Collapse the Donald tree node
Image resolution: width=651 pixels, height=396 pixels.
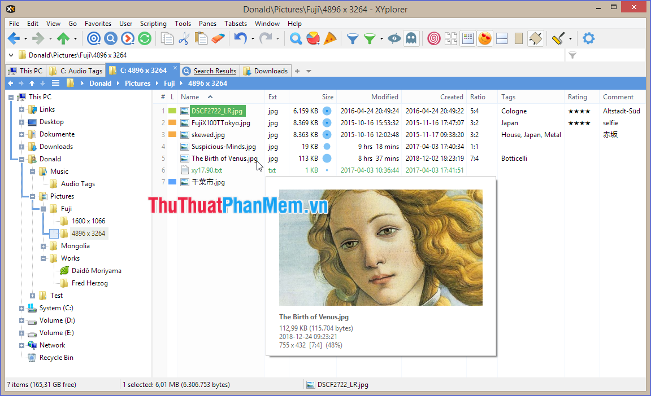click(x=21, y=159)
